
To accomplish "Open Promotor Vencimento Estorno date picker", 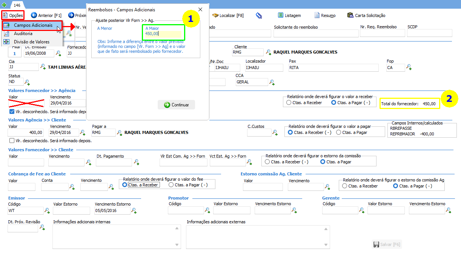I will [294, 210].
